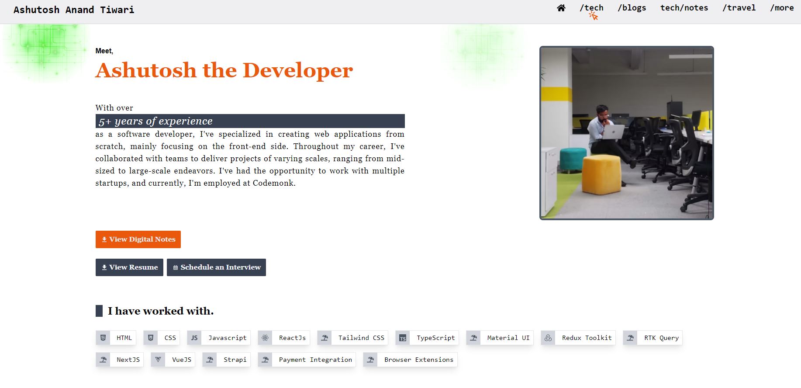801x388 pixels.
Task: Click the NextJS skill label
Action: pyautogui.click(x=128, y=360)
